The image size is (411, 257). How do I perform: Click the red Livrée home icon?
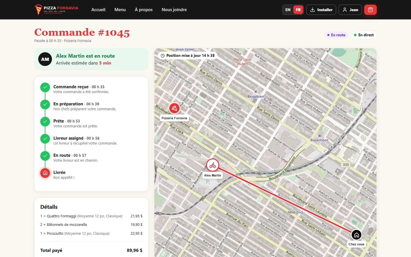(45, 173)
